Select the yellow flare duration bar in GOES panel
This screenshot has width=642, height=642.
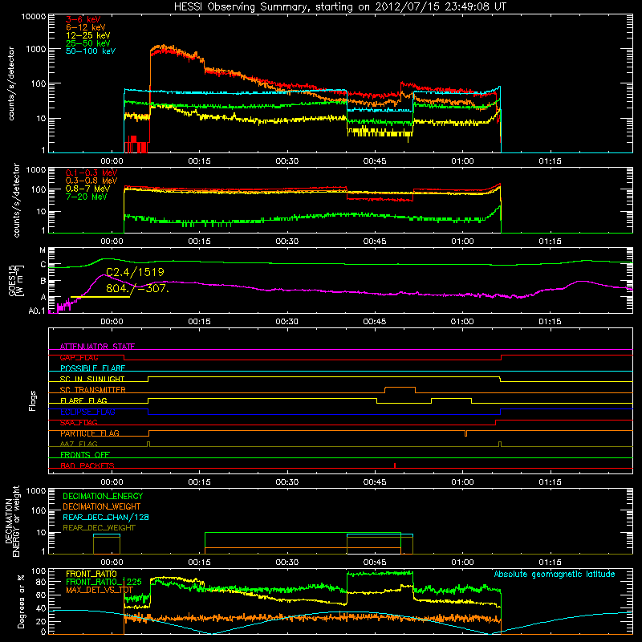coord(100,297)
